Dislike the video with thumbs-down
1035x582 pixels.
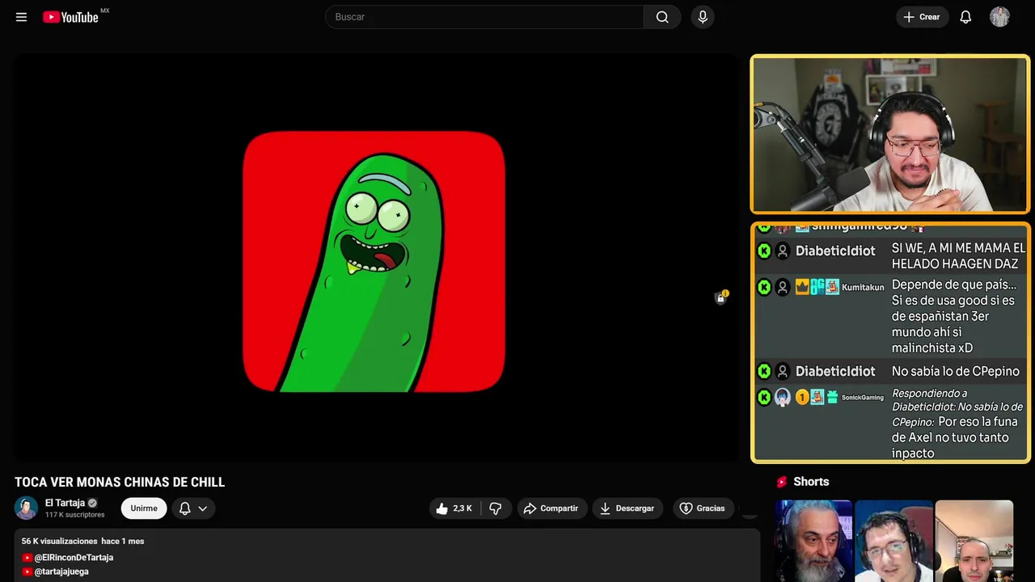496,508
